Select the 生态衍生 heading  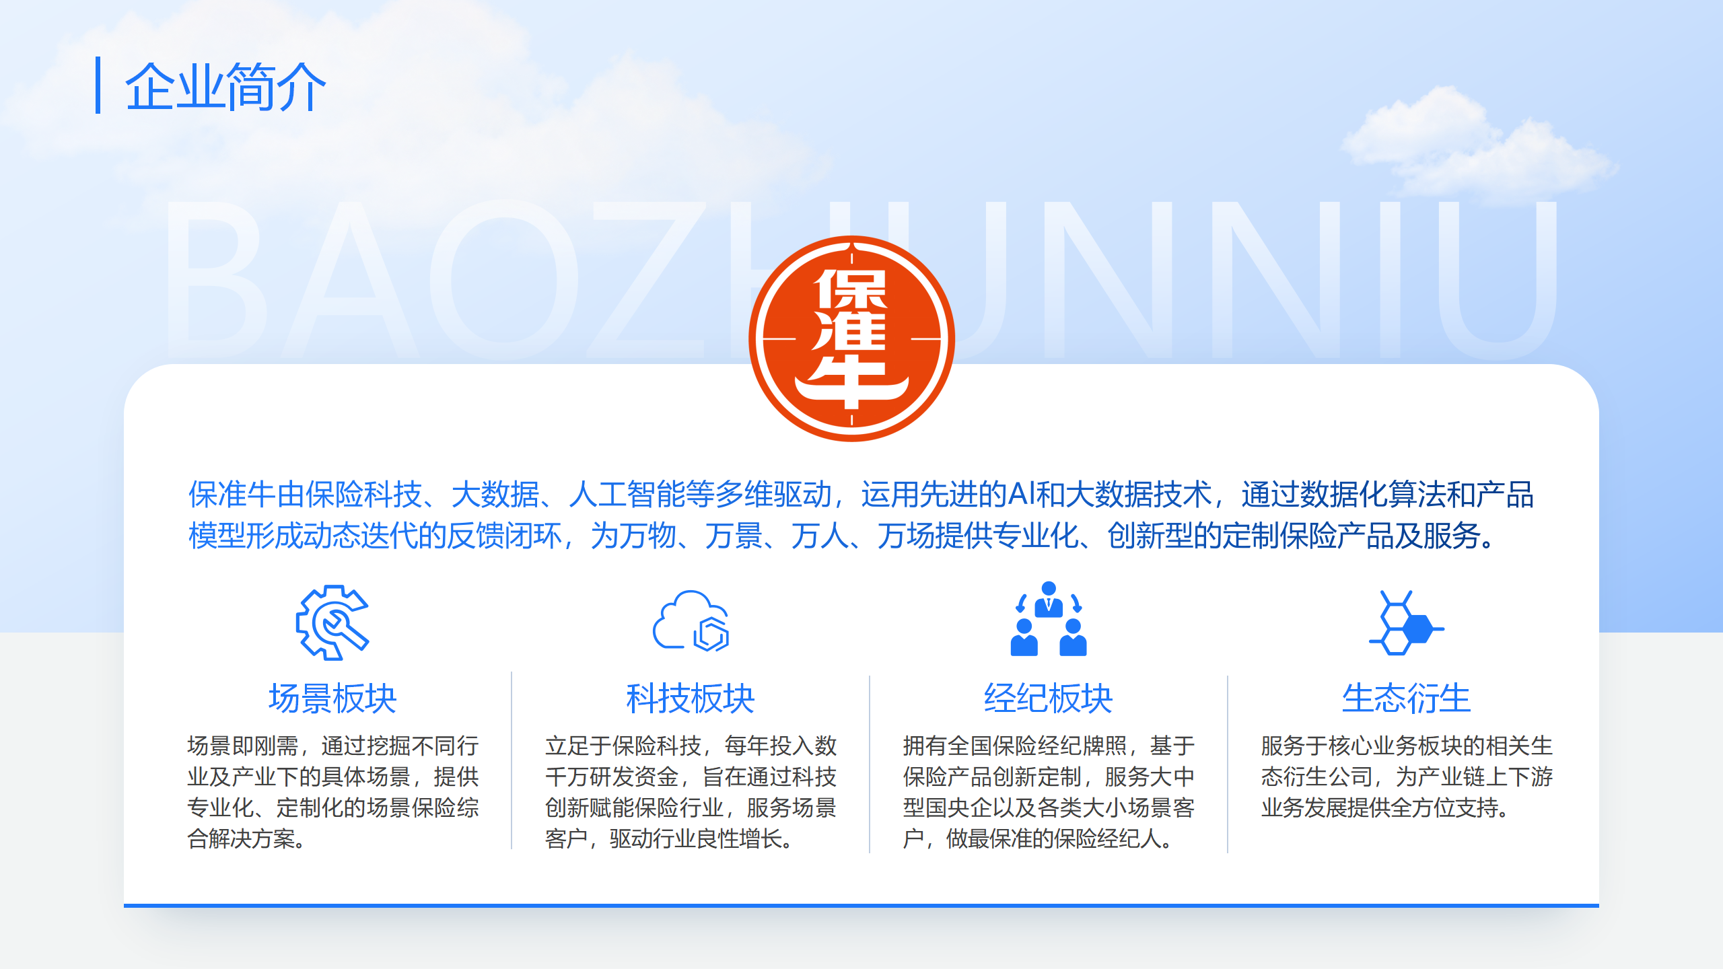click(x=1406, y=698)
